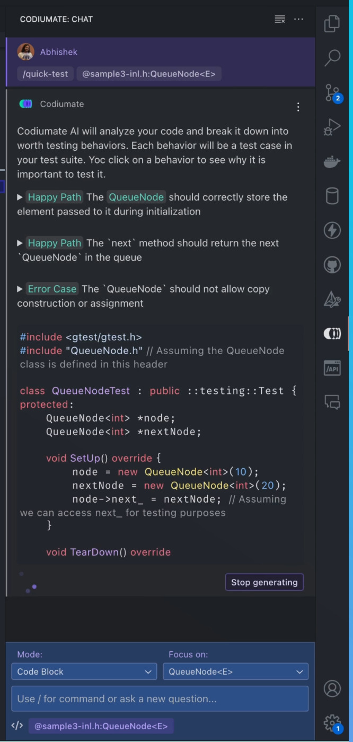Open the database cylinder icon
This screenshot has height=742, width=353.
[332, 196]
